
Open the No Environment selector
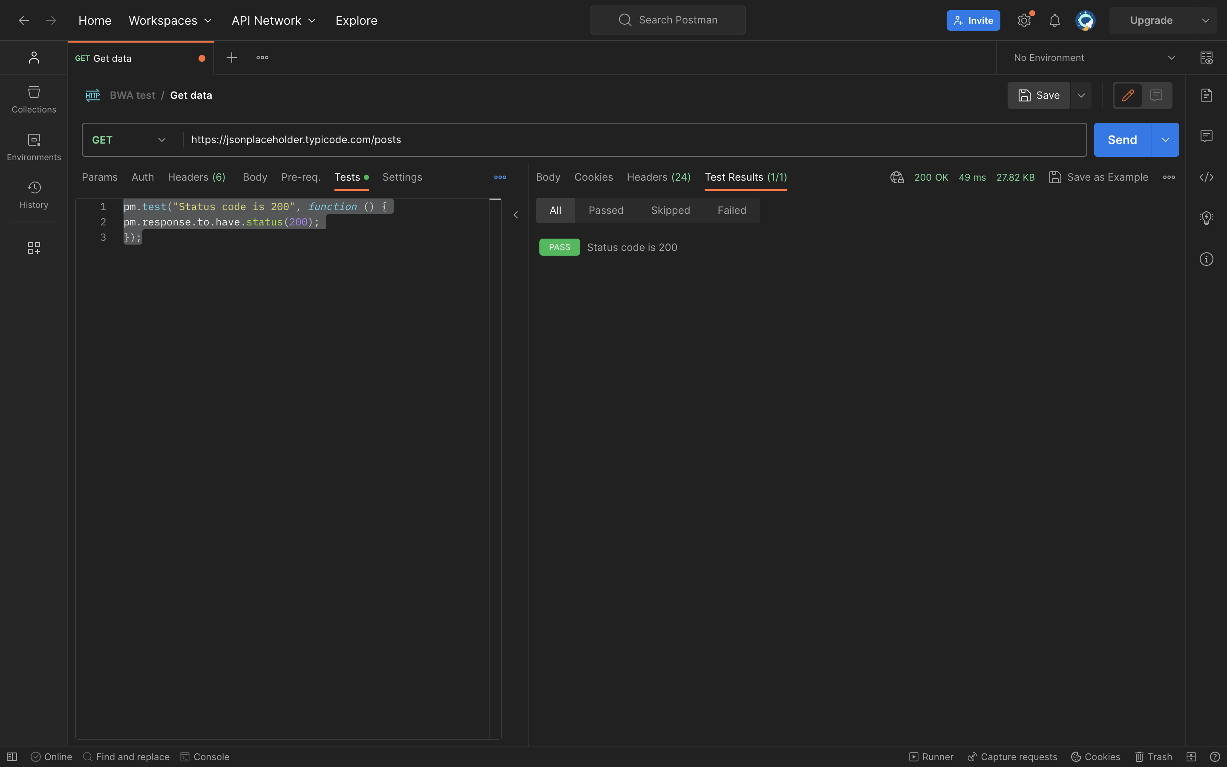1094,58
